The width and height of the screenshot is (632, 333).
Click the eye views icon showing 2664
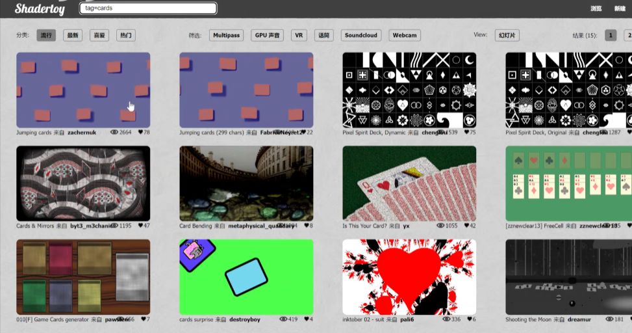(x=114, y=132)
